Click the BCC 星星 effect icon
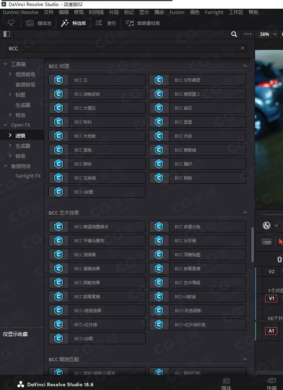 pos(159,122)
